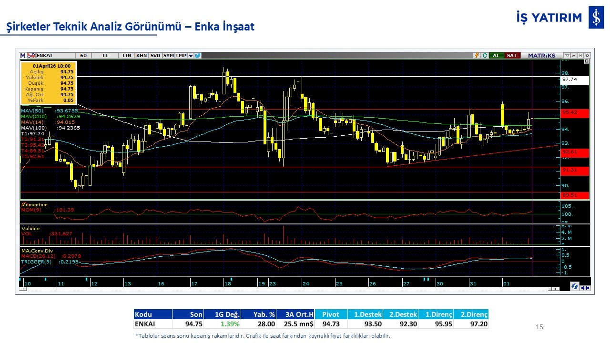
Task: Open the dropdown arrow next to TMP
Action: pyautogui.click(x=191, y=56)
